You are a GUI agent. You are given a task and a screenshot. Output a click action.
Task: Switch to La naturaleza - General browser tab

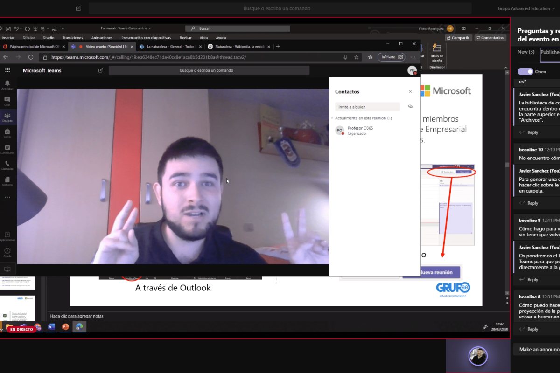170,46
